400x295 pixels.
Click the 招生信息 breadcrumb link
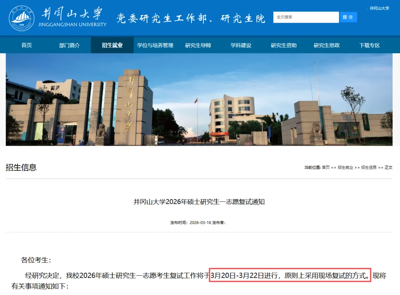pyautogui.click(x=369, y=167)
